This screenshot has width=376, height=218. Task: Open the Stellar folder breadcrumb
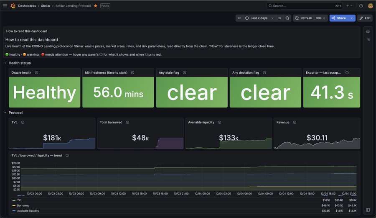tap(46, 6)
